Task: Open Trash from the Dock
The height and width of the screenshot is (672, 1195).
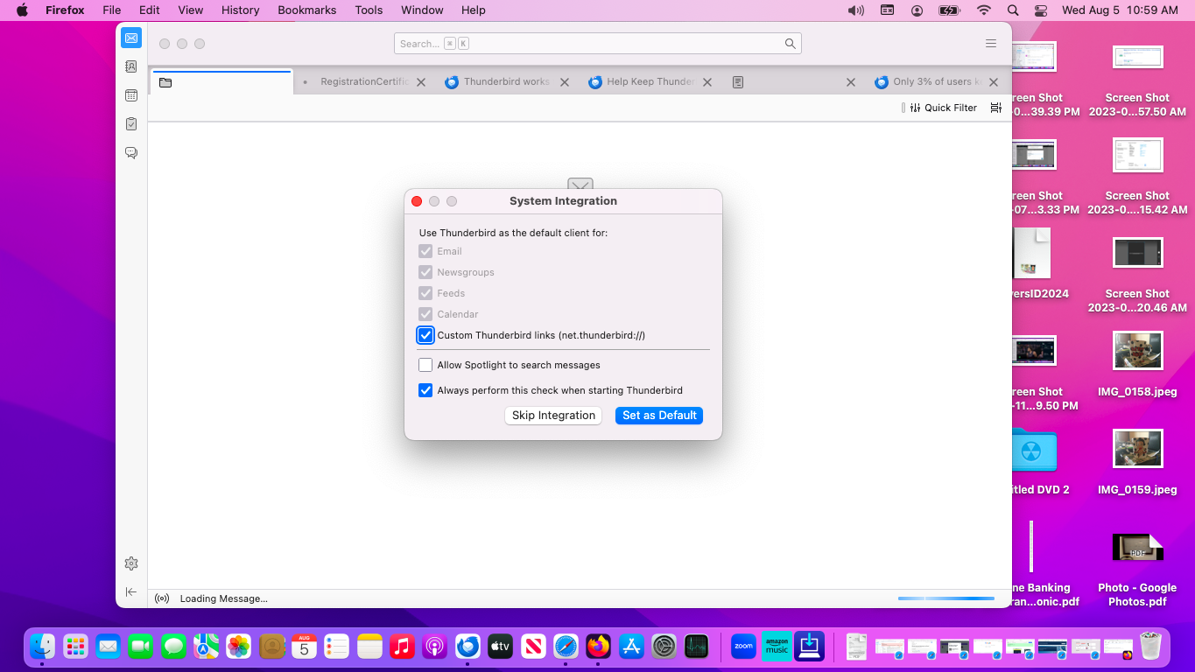Action: click(1150, 647)
